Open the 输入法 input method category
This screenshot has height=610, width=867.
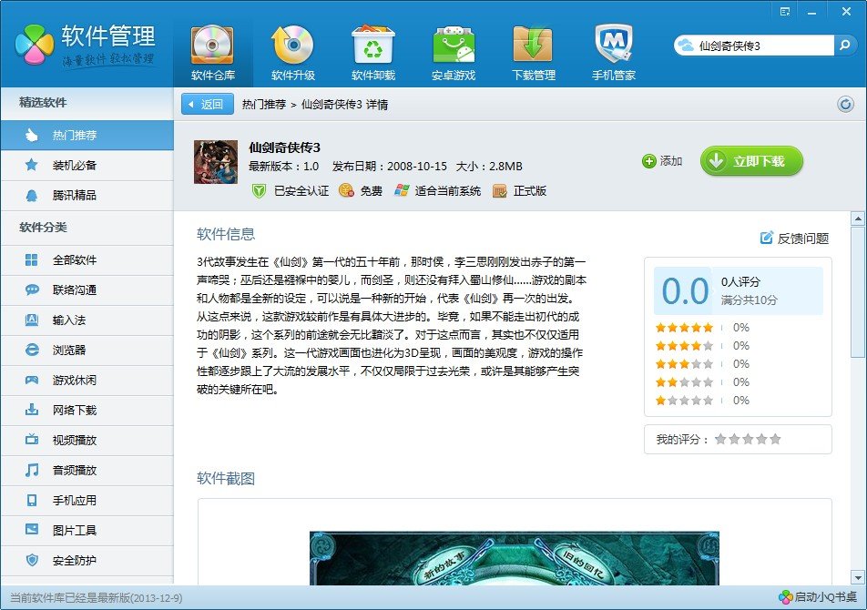(86, 320)
